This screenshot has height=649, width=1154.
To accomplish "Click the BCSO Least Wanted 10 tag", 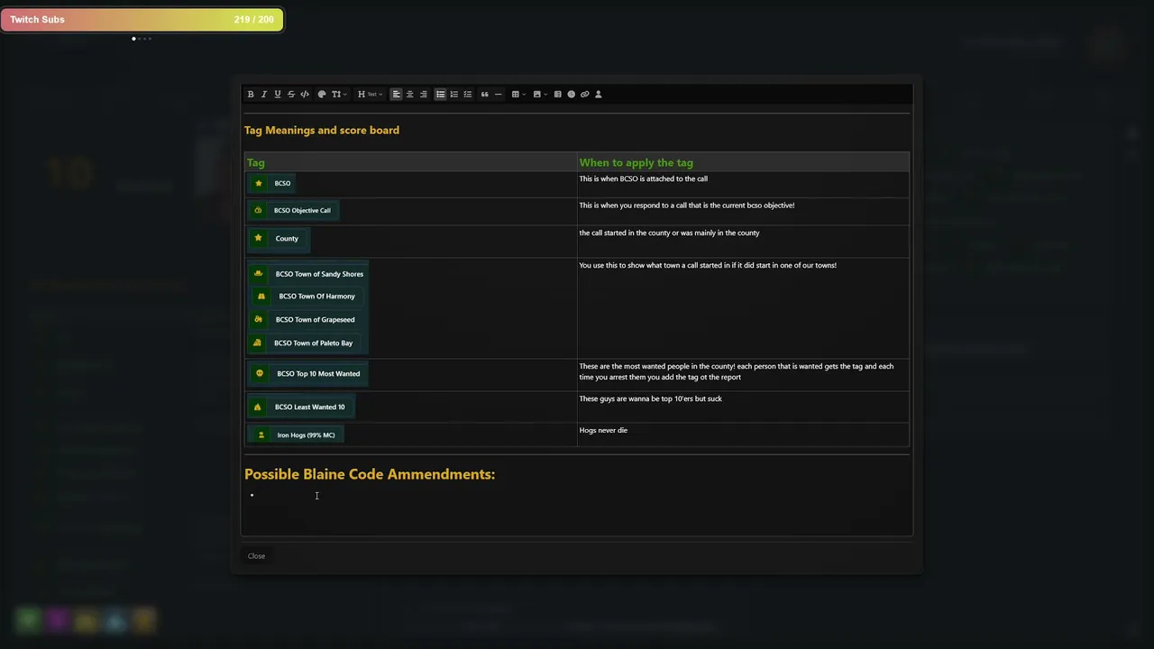I will (300, 407).
